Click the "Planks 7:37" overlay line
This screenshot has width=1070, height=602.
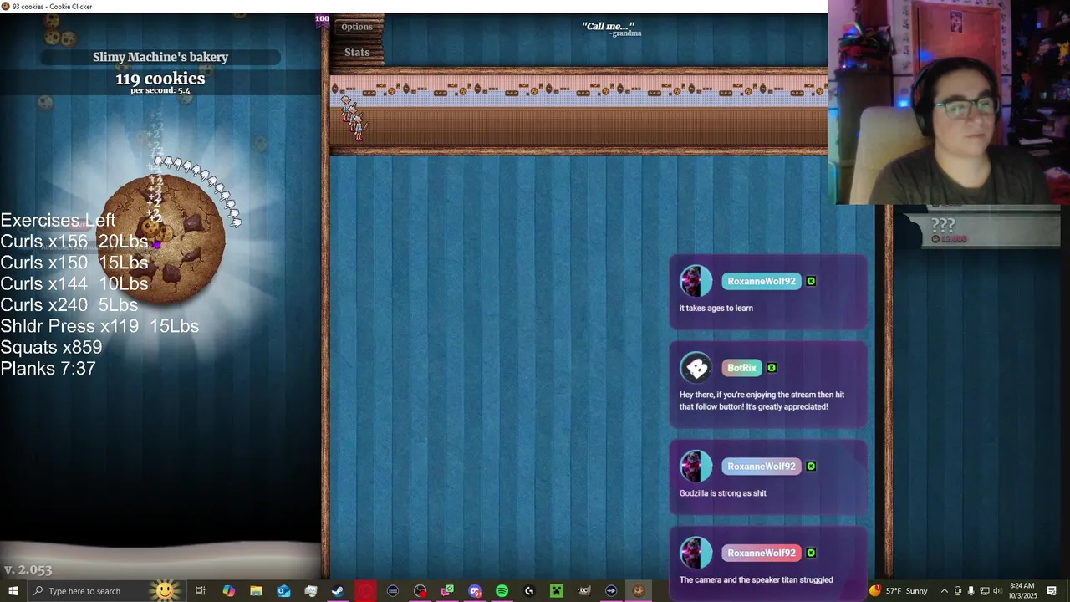pos(48,368)
